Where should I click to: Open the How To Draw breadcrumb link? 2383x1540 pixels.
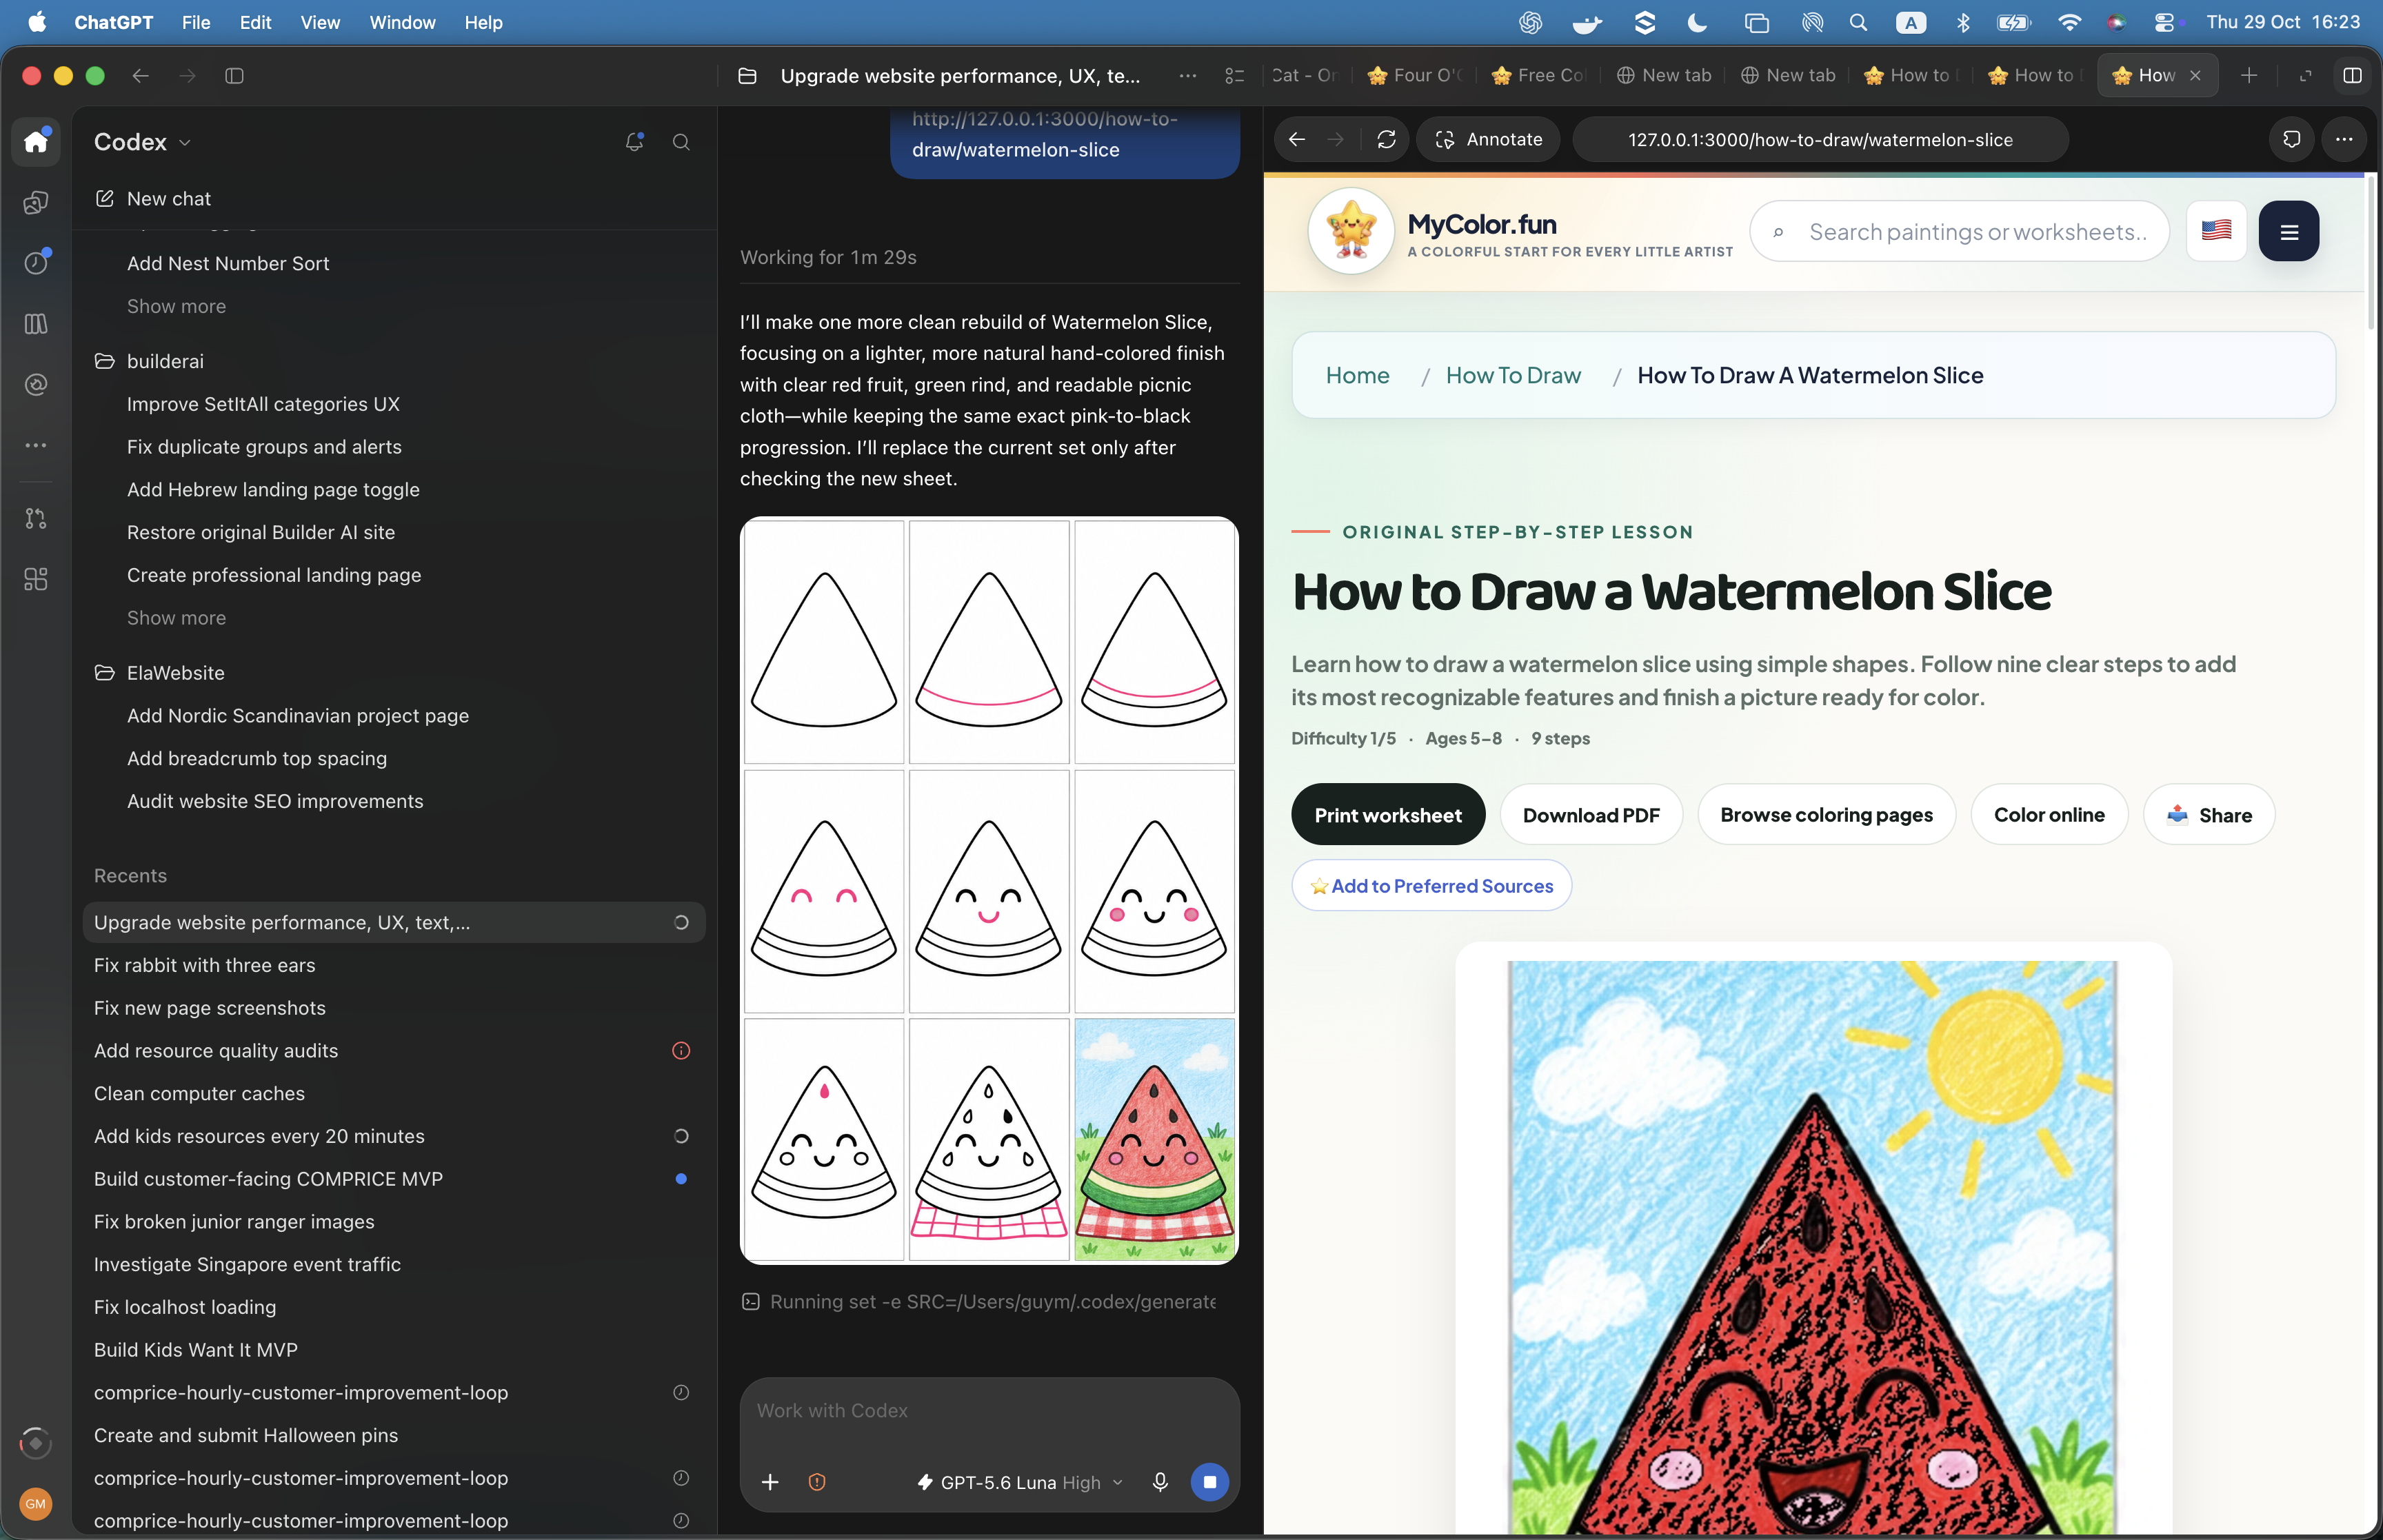click(1513, 375)
